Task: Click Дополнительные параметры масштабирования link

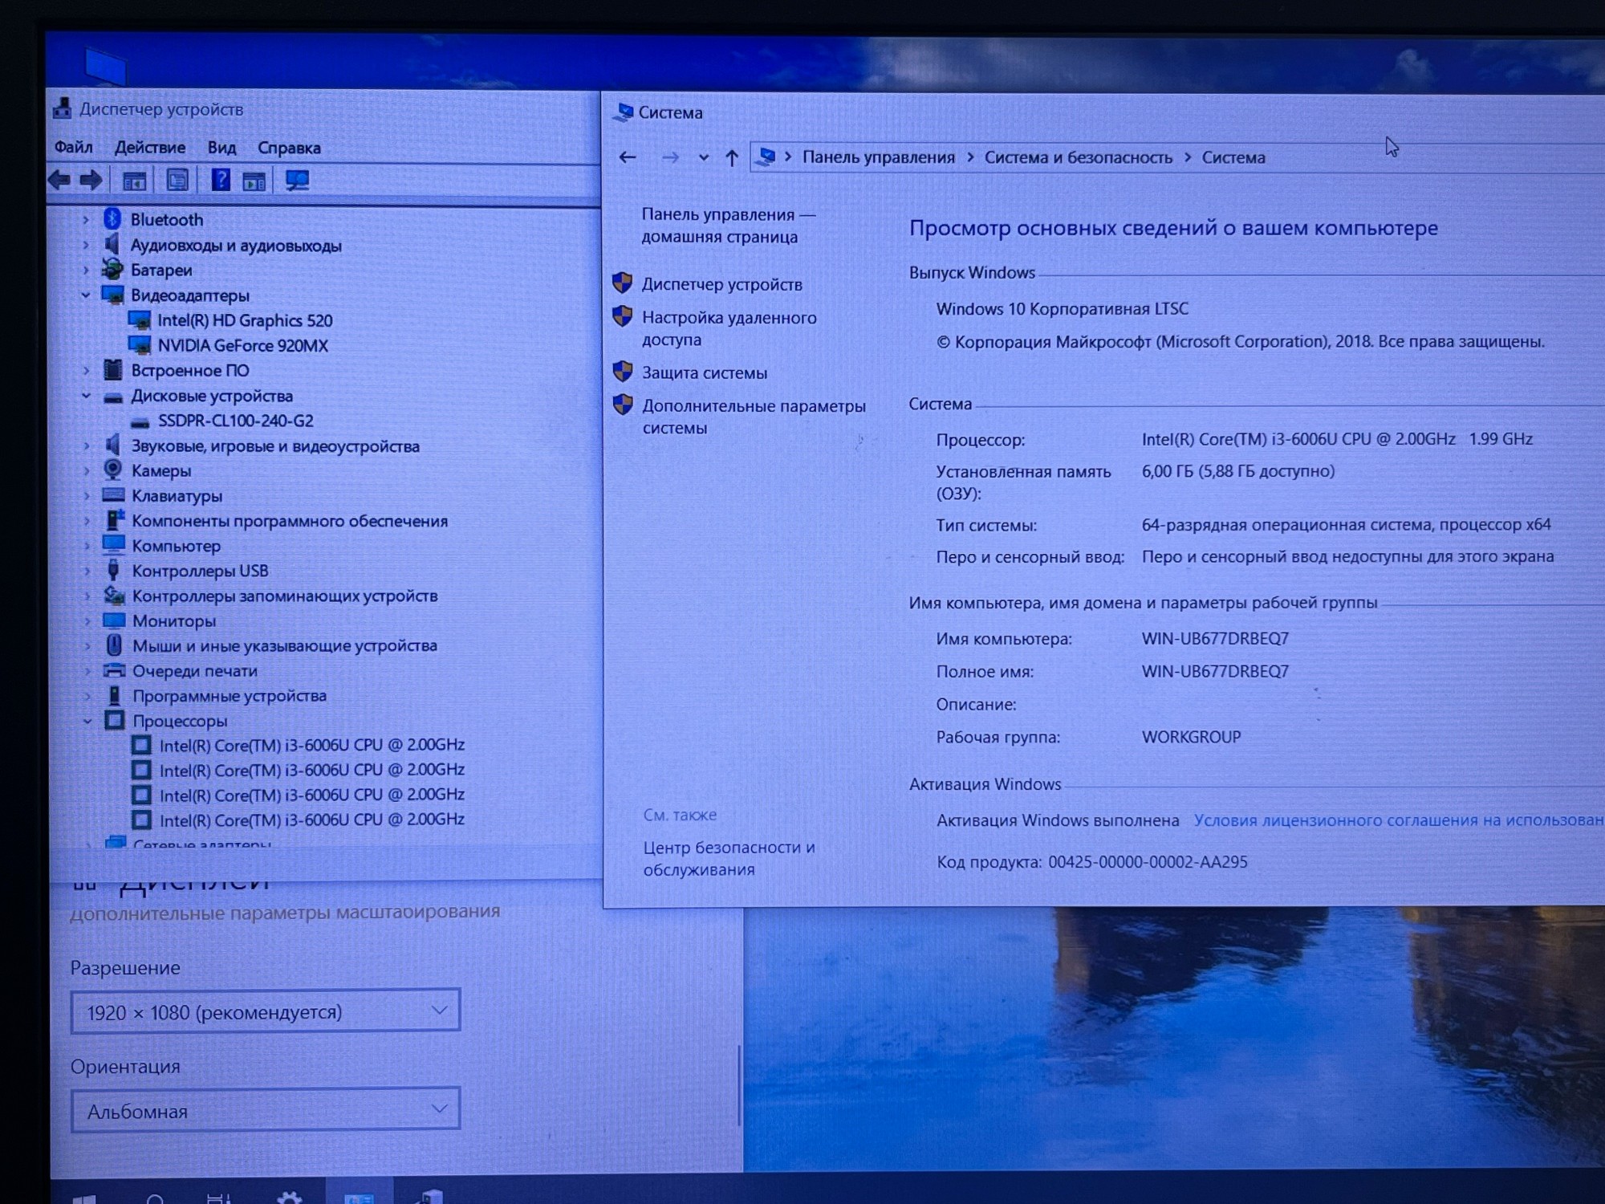Action: pyautogui.click(x=285, y=912)
